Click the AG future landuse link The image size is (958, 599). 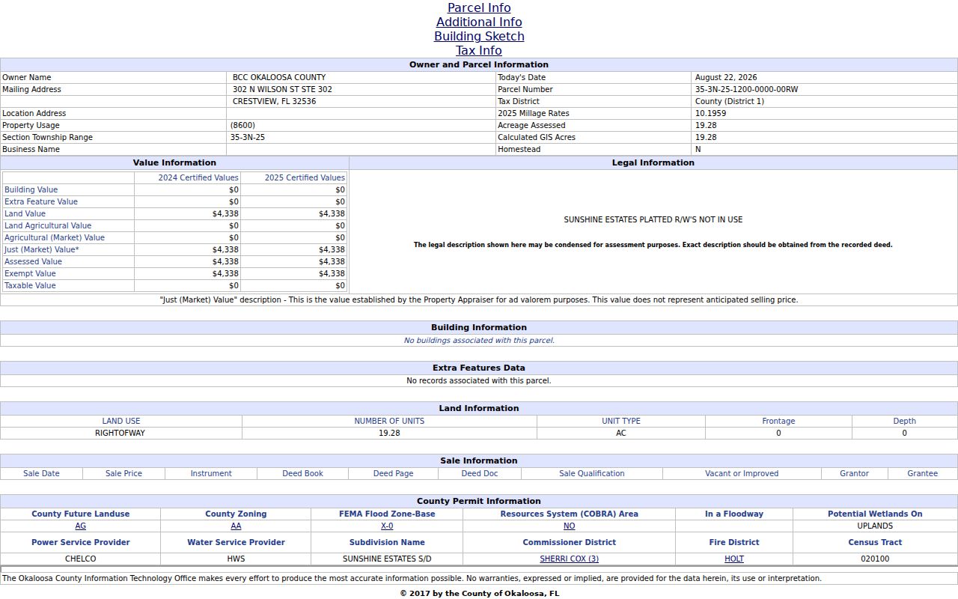(x=81, y=526)
